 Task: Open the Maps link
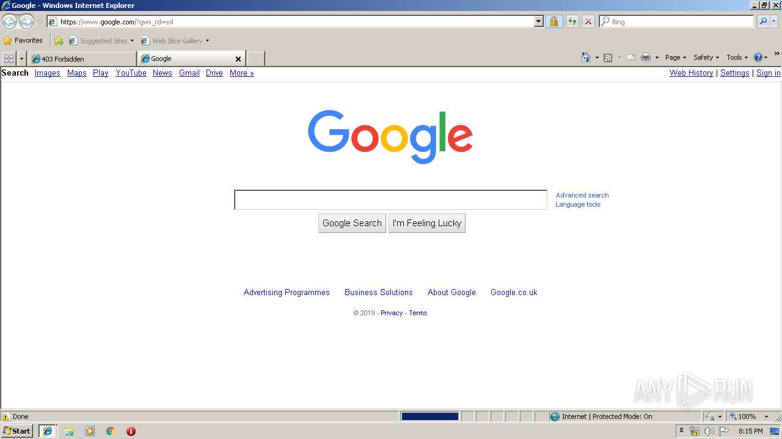(76, 73)
